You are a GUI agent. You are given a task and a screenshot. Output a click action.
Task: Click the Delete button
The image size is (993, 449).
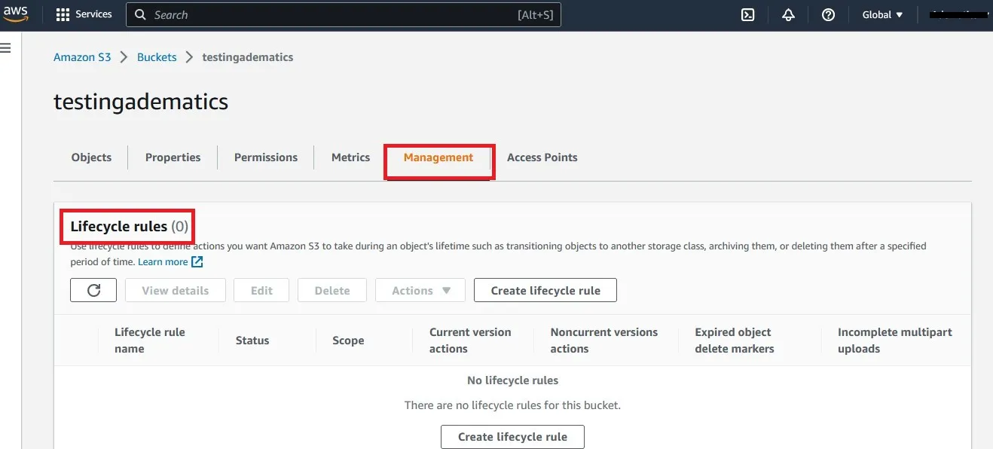[332, 290]
